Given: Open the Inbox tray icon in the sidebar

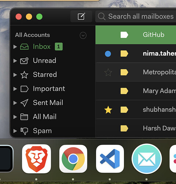Looking at the screenshot, I should pyautogui.click(x=24, y=47).
